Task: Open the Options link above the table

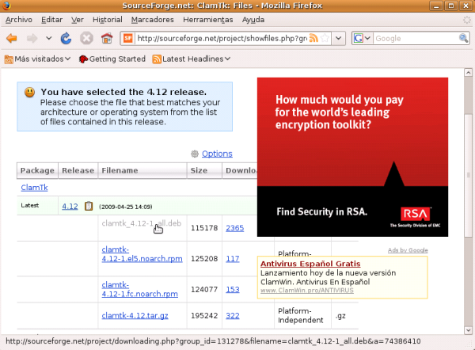Action: [217, 154]
